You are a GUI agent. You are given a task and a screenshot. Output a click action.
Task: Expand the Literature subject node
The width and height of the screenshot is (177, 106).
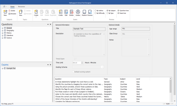coord(2,35)
